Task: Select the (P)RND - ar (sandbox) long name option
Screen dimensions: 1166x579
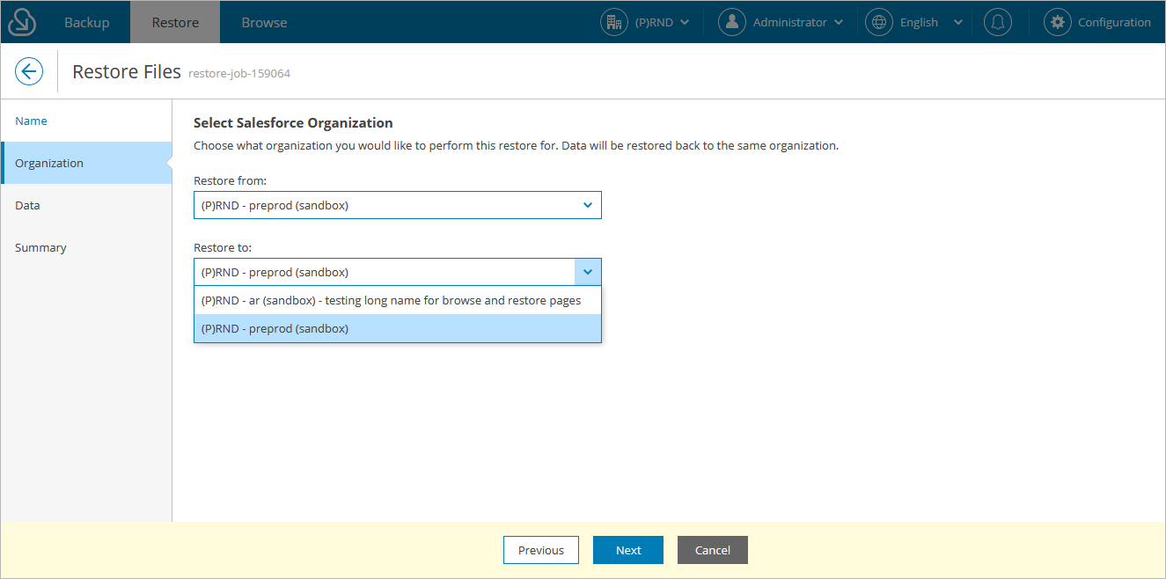Action: point(398,300)
